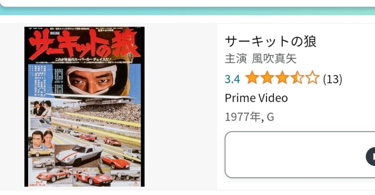Click the half-filled fourth rating star

pyautogui.click(x=297, y=77)
